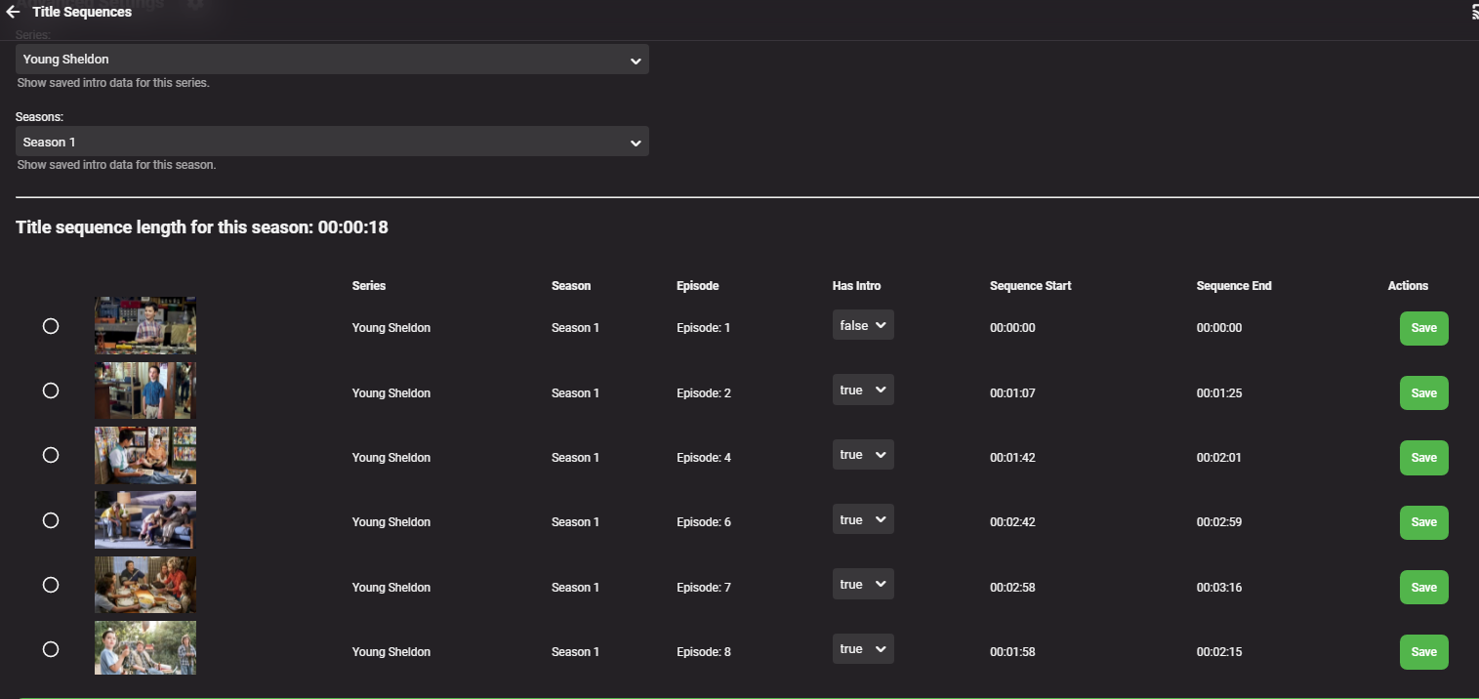This screenshot has width=1479, height=699.
Task: Click the Episode 7 thumbnail image
Action: (145, 585)
